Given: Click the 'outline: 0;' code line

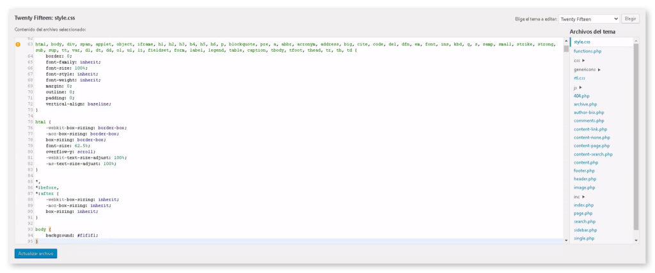Looking at the screenshot, I should click(59, 91).
